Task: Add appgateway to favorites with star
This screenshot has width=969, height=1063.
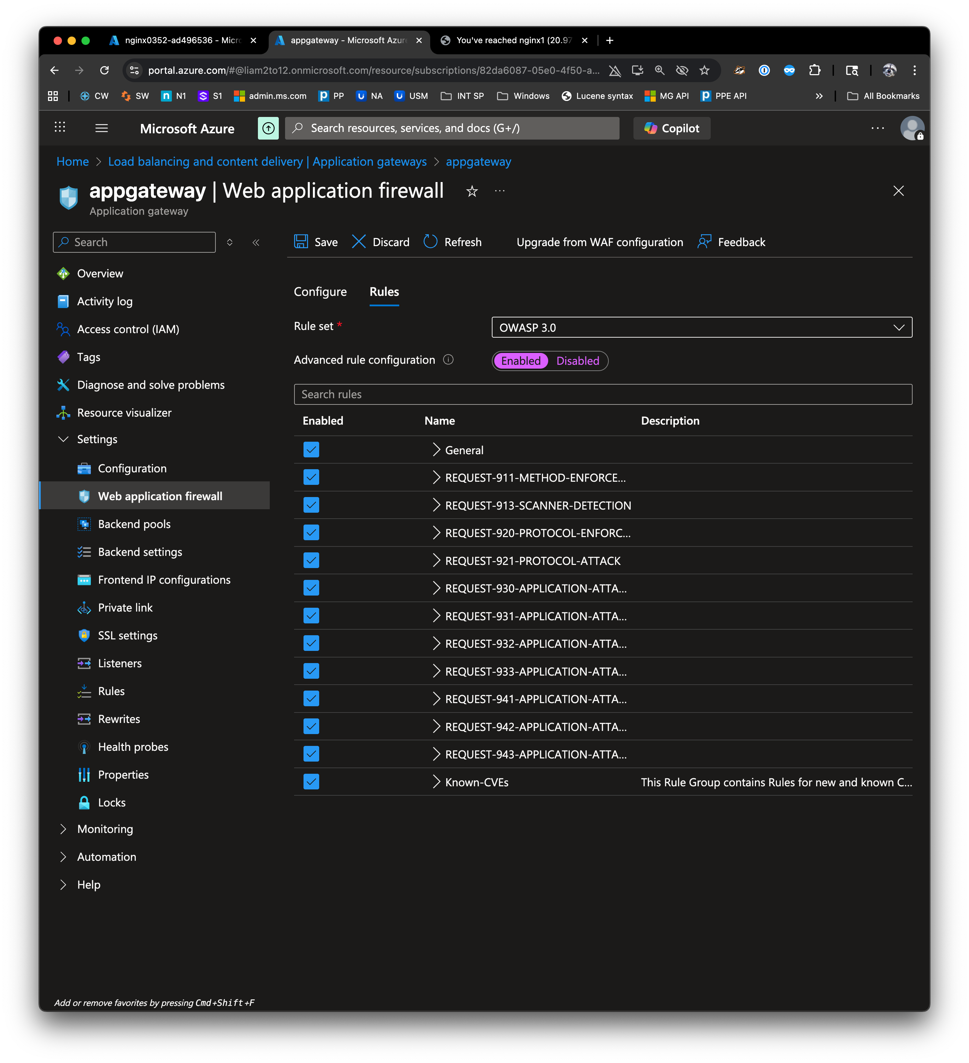Action: [472, 191]
